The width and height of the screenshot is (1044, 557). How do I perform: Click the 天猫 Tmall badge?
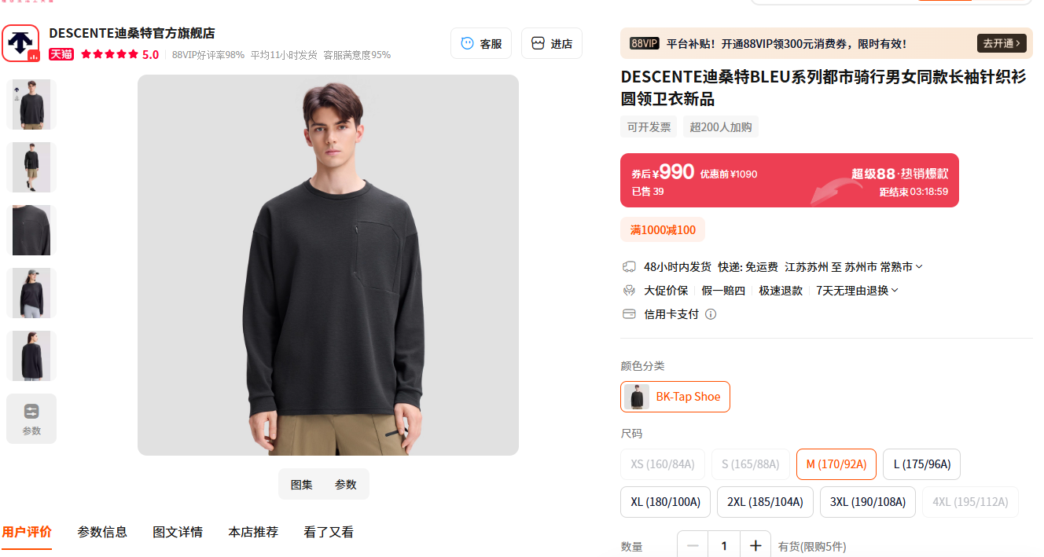point(61,55)
